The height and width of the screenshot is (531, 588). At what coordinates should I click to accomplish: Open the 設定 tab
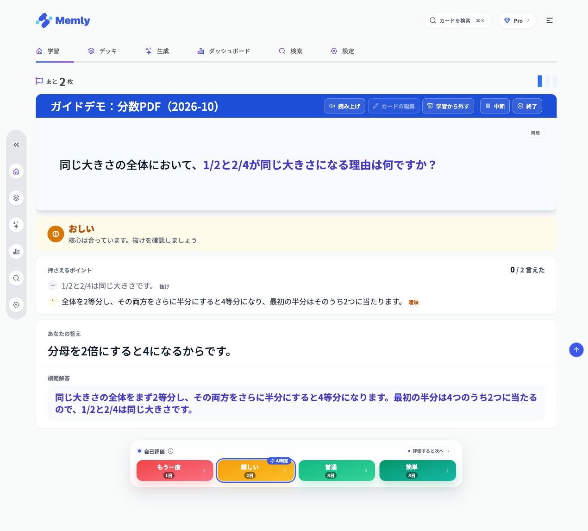(343, 51)
